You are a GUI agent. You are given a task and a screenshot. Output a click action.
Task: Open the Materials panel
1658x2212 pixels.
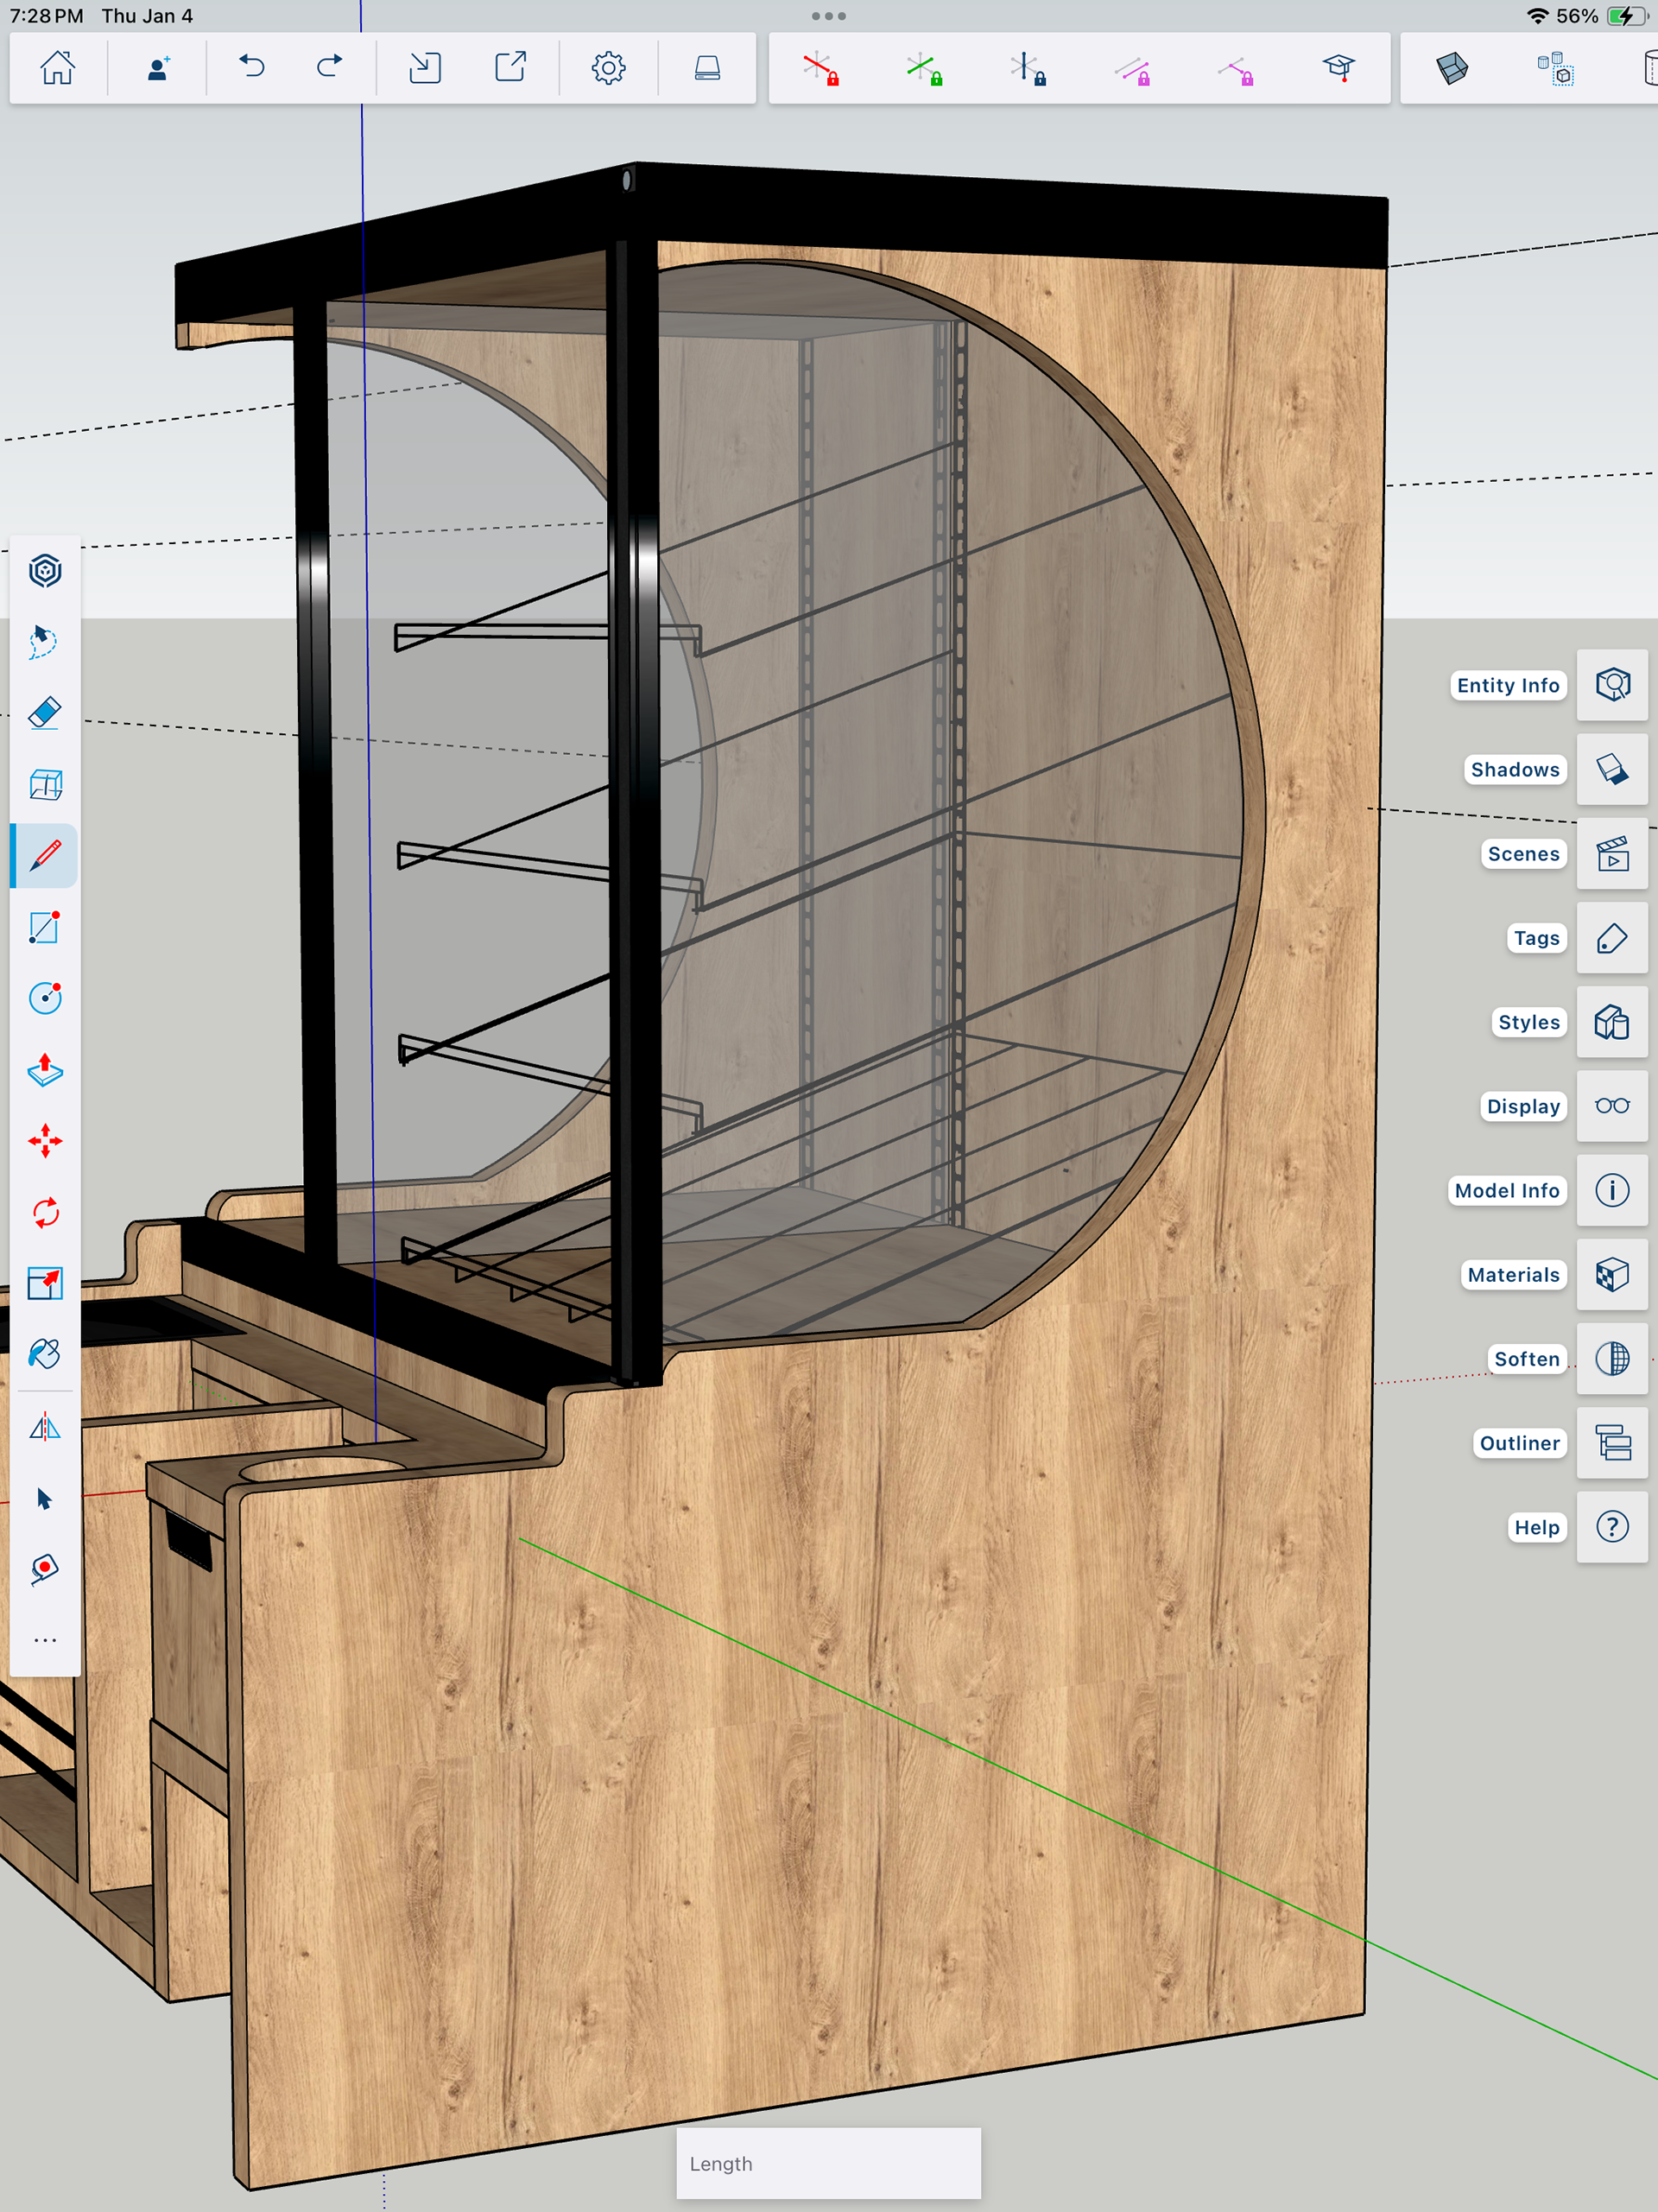1611,1274
